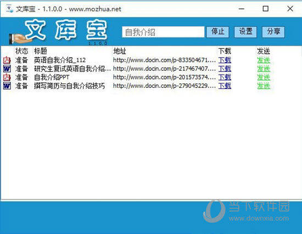The width and height of the screenshot is (302, 234).
Task: Click 准备 status of 英语自我介绍_112 row
Action: (21, 60)
